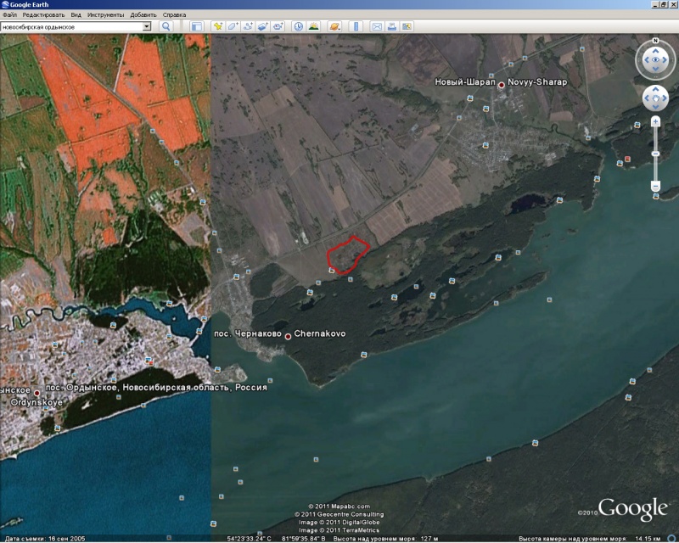The height and width of the screenshot is (543, 679).
Task: Open the Добавить menu
Action: 143,15
